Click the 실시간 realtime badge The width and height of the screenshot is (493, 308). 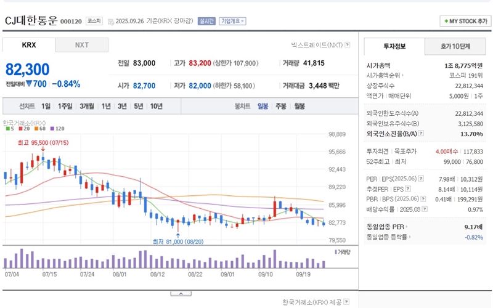pos(206,21)
